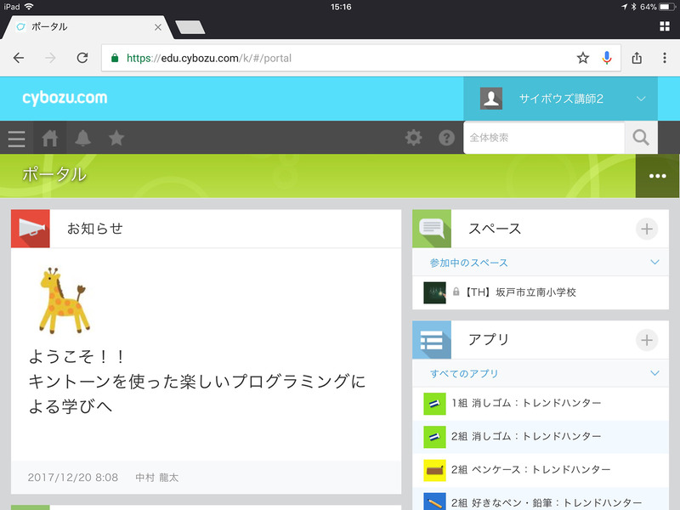The height and width of the screenshot is (510, 680).
Task: Open the favorites star in kintone header
Action: tap(116, 139)
